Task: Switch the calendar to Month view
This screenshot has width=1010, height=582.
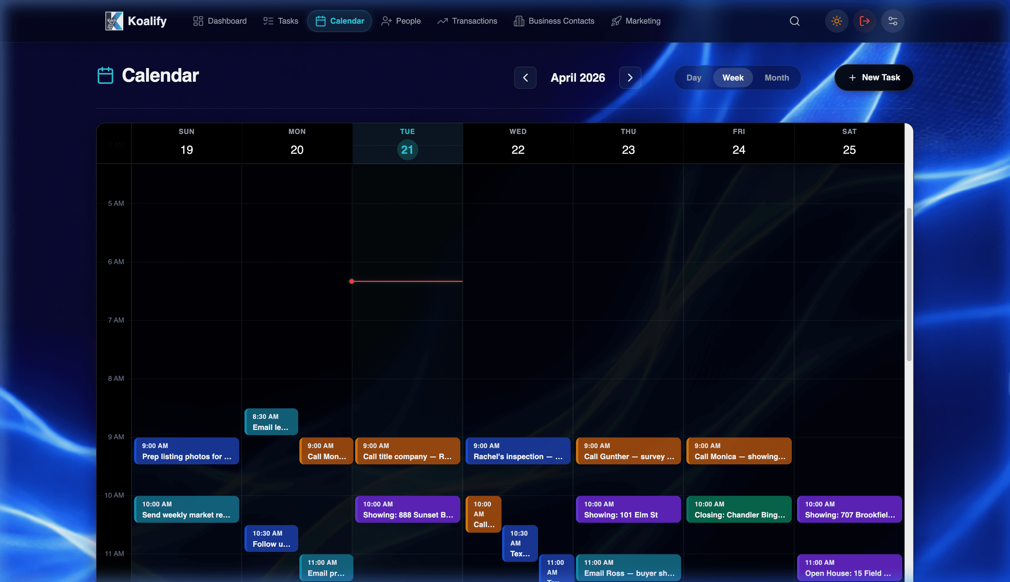Action: pyautogui.click(x=776, y=78)
